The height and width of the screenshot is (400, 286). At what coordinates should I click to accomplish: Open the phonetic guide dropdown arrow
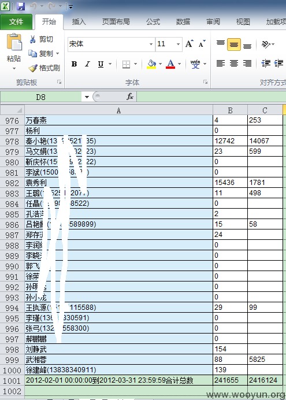tap(205, 64)
